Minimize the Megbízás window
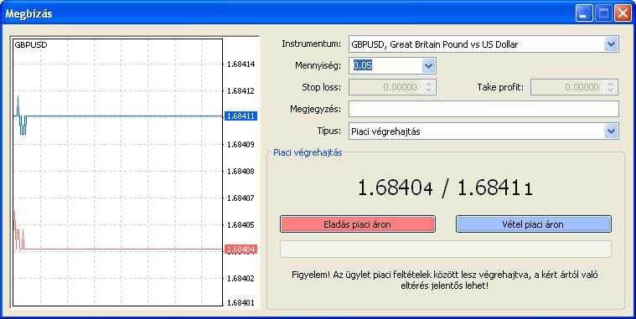 pyautogui.click(x=584, y=13)
